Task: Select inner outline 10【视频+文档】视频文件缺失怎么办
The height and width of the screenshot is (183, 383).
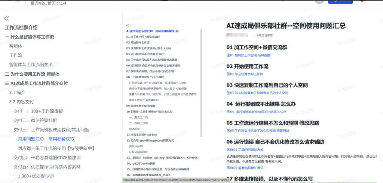Action: [150, 112]
